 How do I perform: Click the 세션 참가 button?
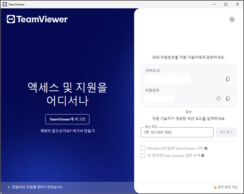pos(226,132)
